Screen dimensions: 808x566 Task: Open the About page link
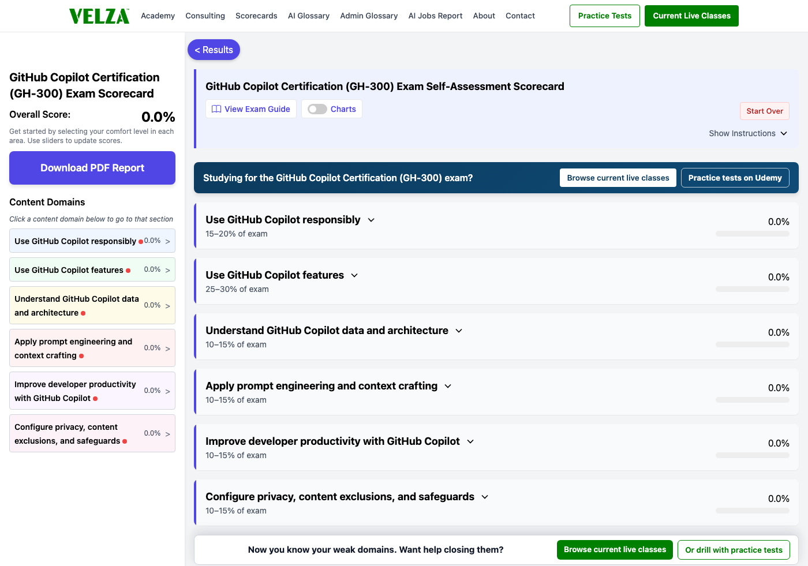tap(484, 16)
